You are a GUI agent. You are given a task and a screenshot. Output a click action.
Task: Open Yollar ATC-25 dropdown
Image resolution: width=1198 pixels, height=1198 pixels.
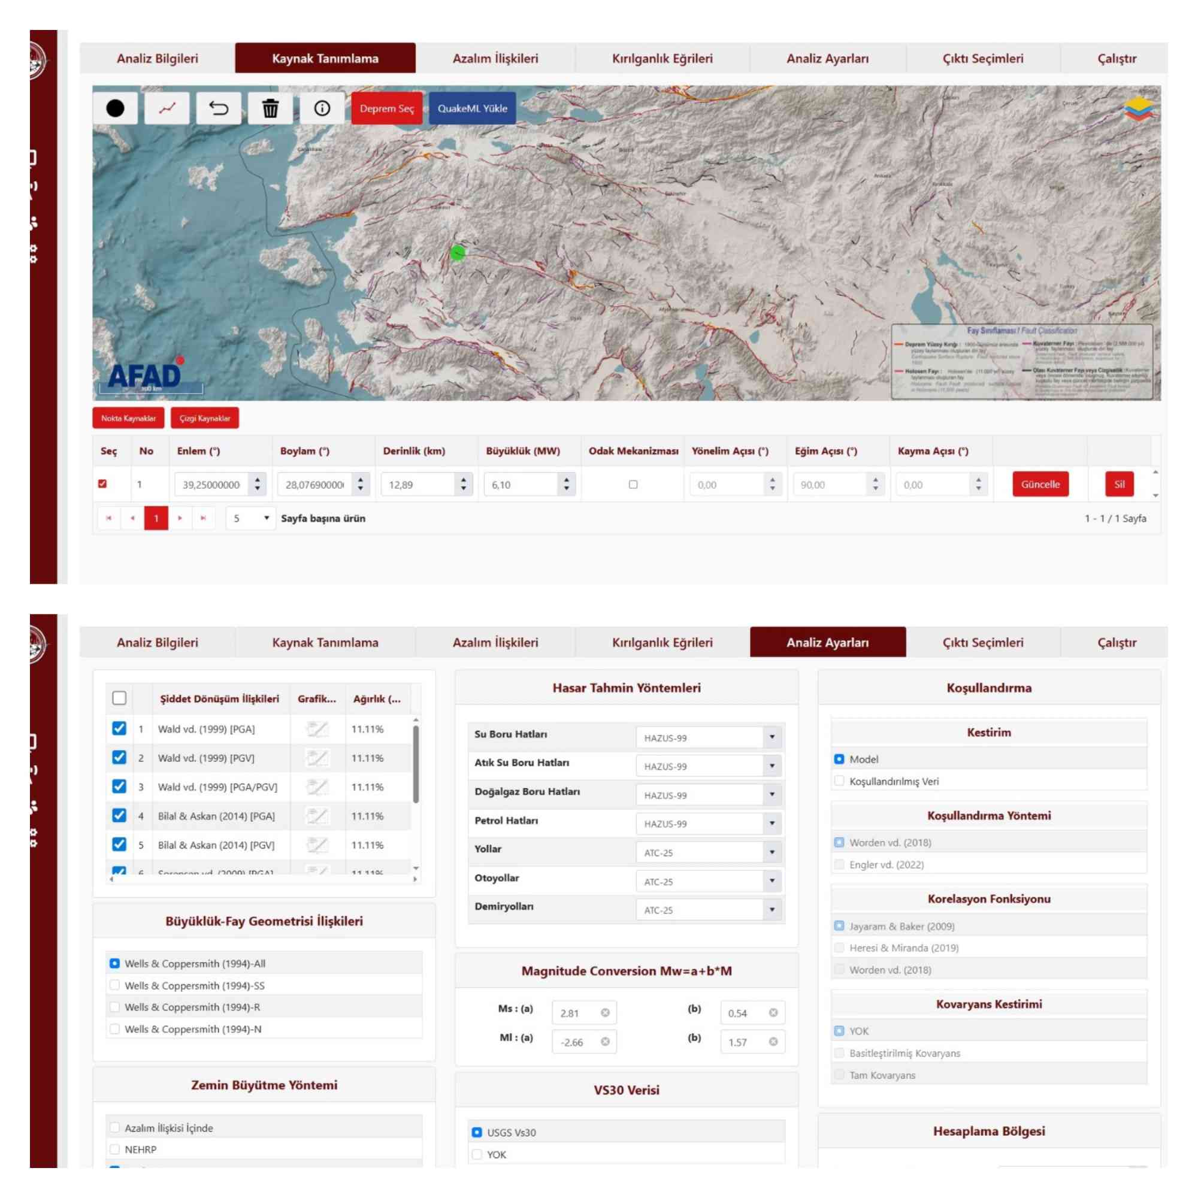coord(772,852)
